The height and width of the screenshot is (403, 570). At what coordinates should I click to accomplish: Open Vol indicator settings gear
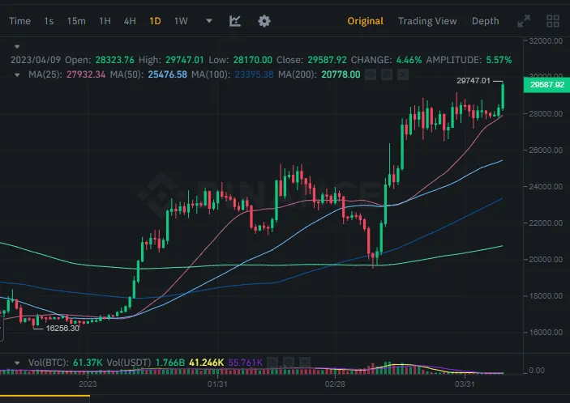289,362
